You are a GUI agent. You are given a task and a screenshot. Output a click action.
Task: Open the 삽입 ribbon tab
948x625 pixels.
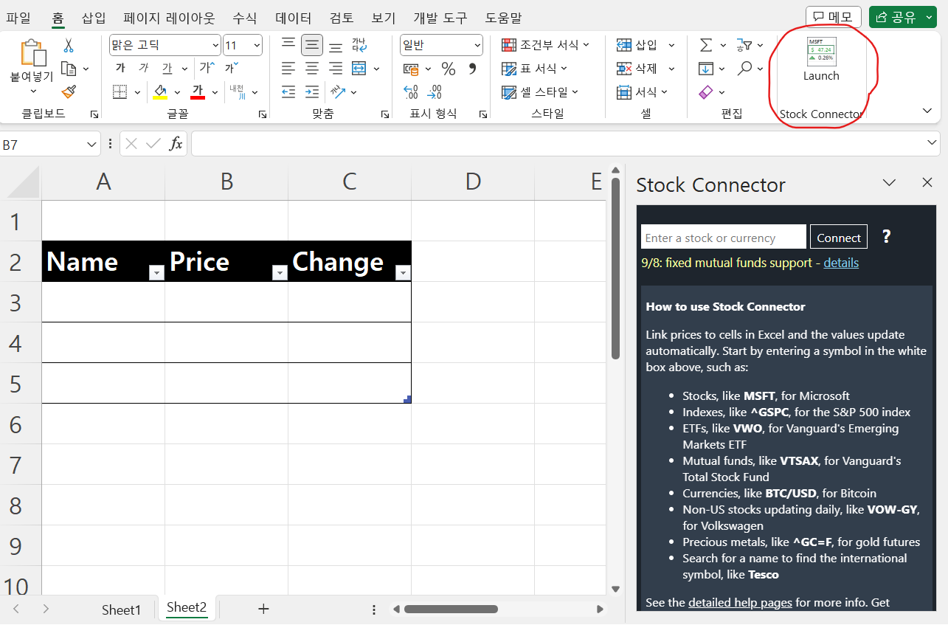pos(94,17)
